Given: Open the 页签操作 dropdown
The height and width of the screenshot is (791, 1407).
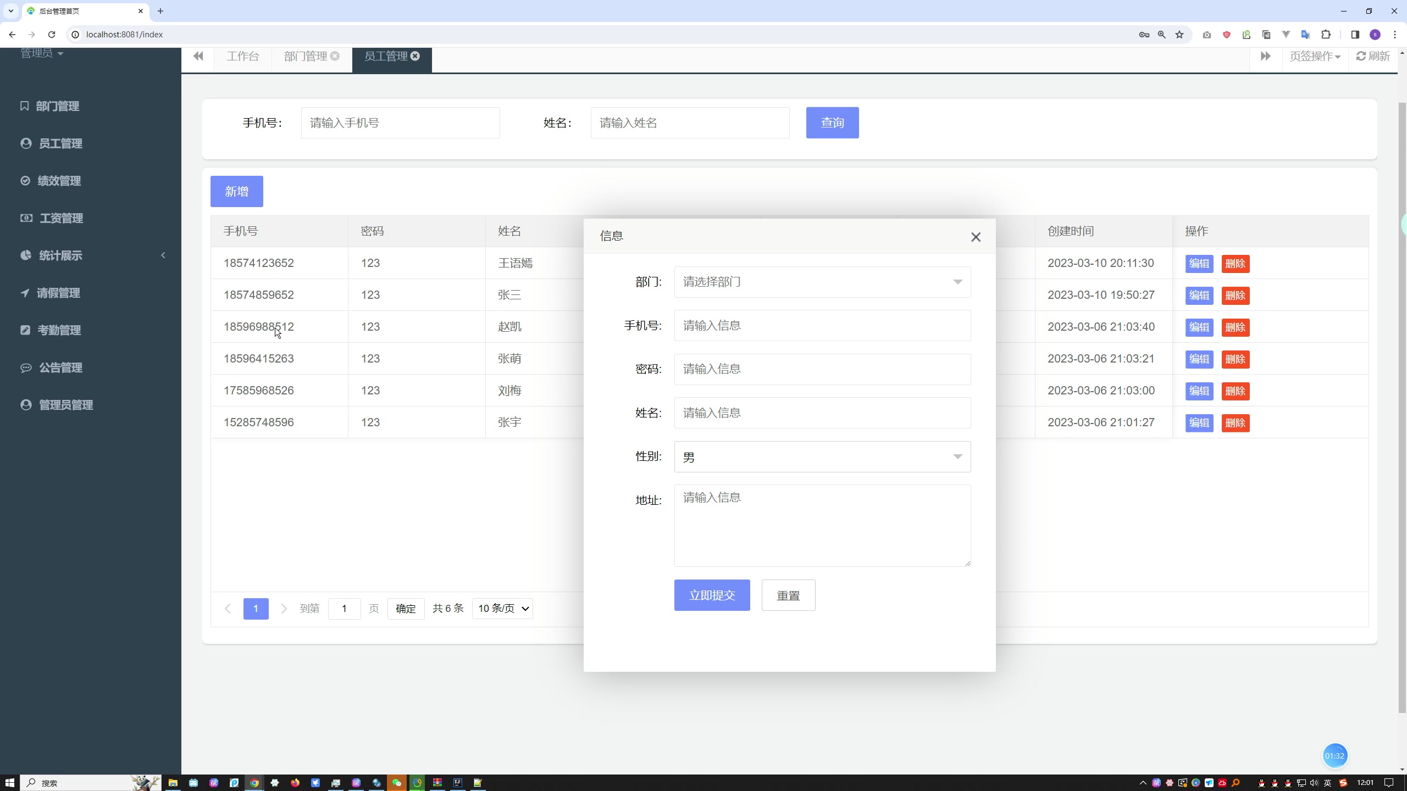Looking at the screenshot, I should click(1315, 57).
